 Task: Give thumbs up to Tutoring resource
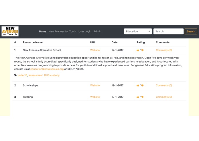coord(138,97)
